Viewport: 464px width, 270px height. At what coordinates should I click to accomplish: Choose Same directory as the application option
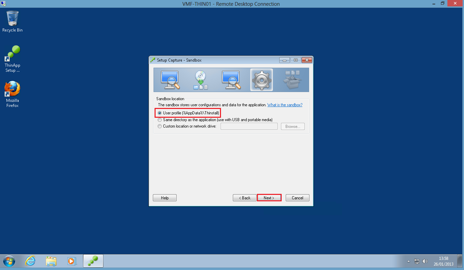tap(160, 120)
